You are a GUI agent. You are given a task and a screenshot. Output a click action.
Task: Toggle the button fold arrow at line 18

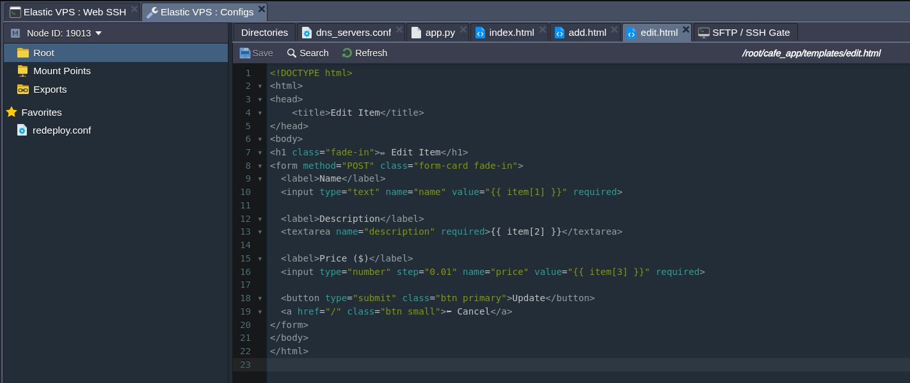click(260, 299)
